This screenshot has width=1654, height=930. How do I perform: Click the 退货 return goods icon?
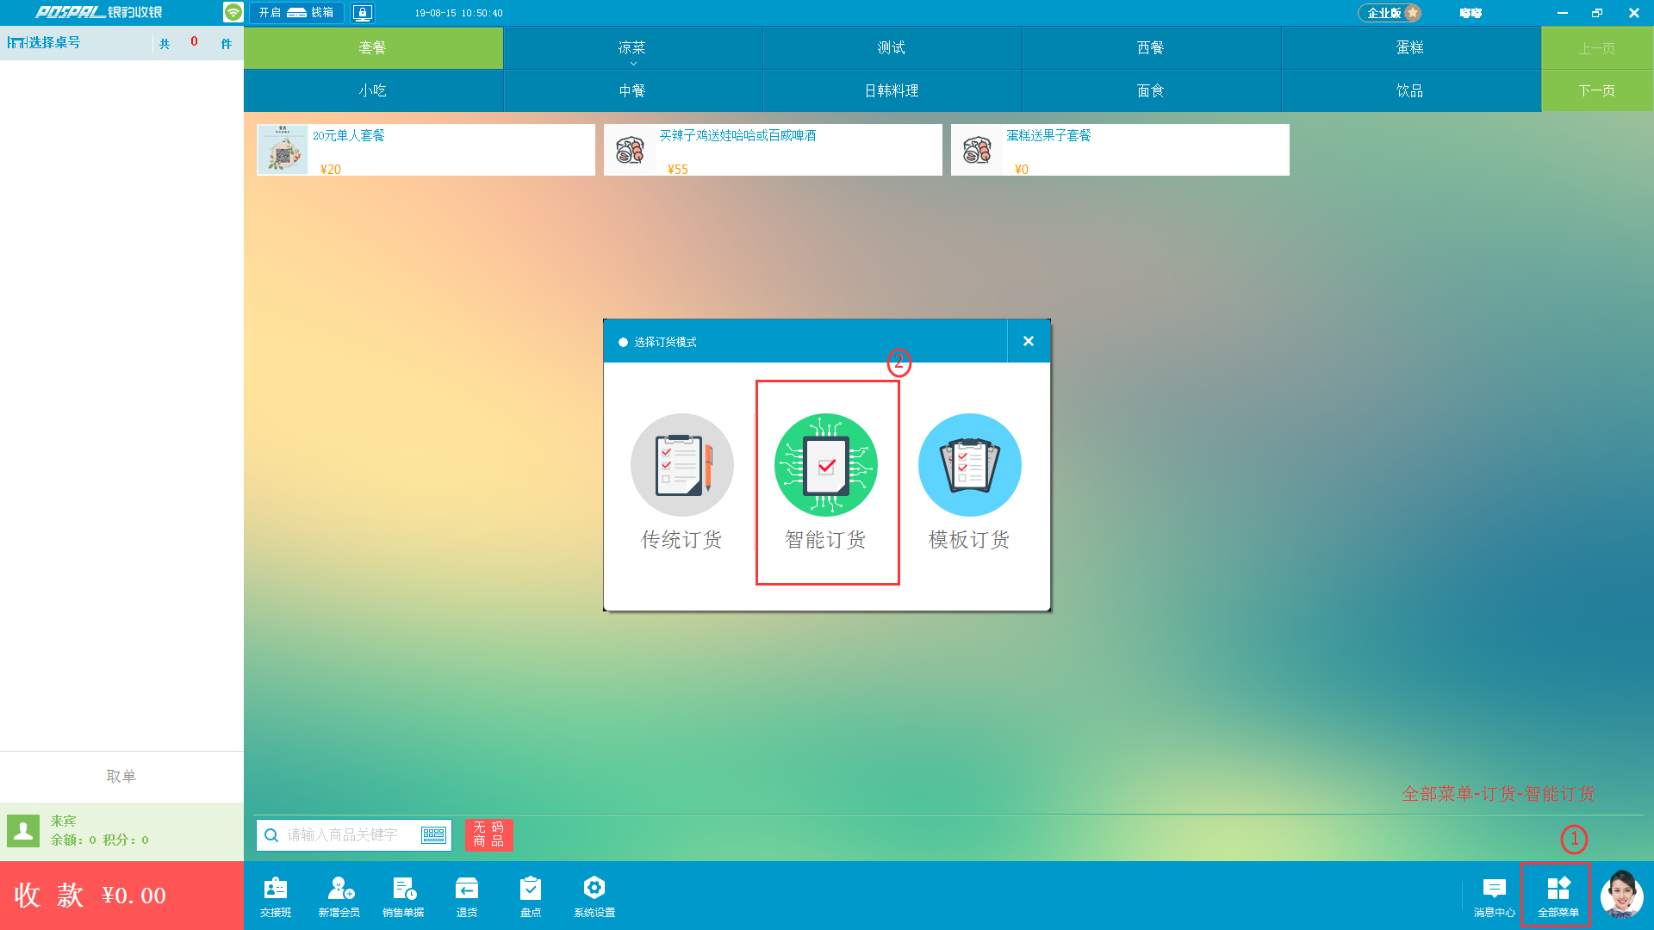(x=467, y=896)
